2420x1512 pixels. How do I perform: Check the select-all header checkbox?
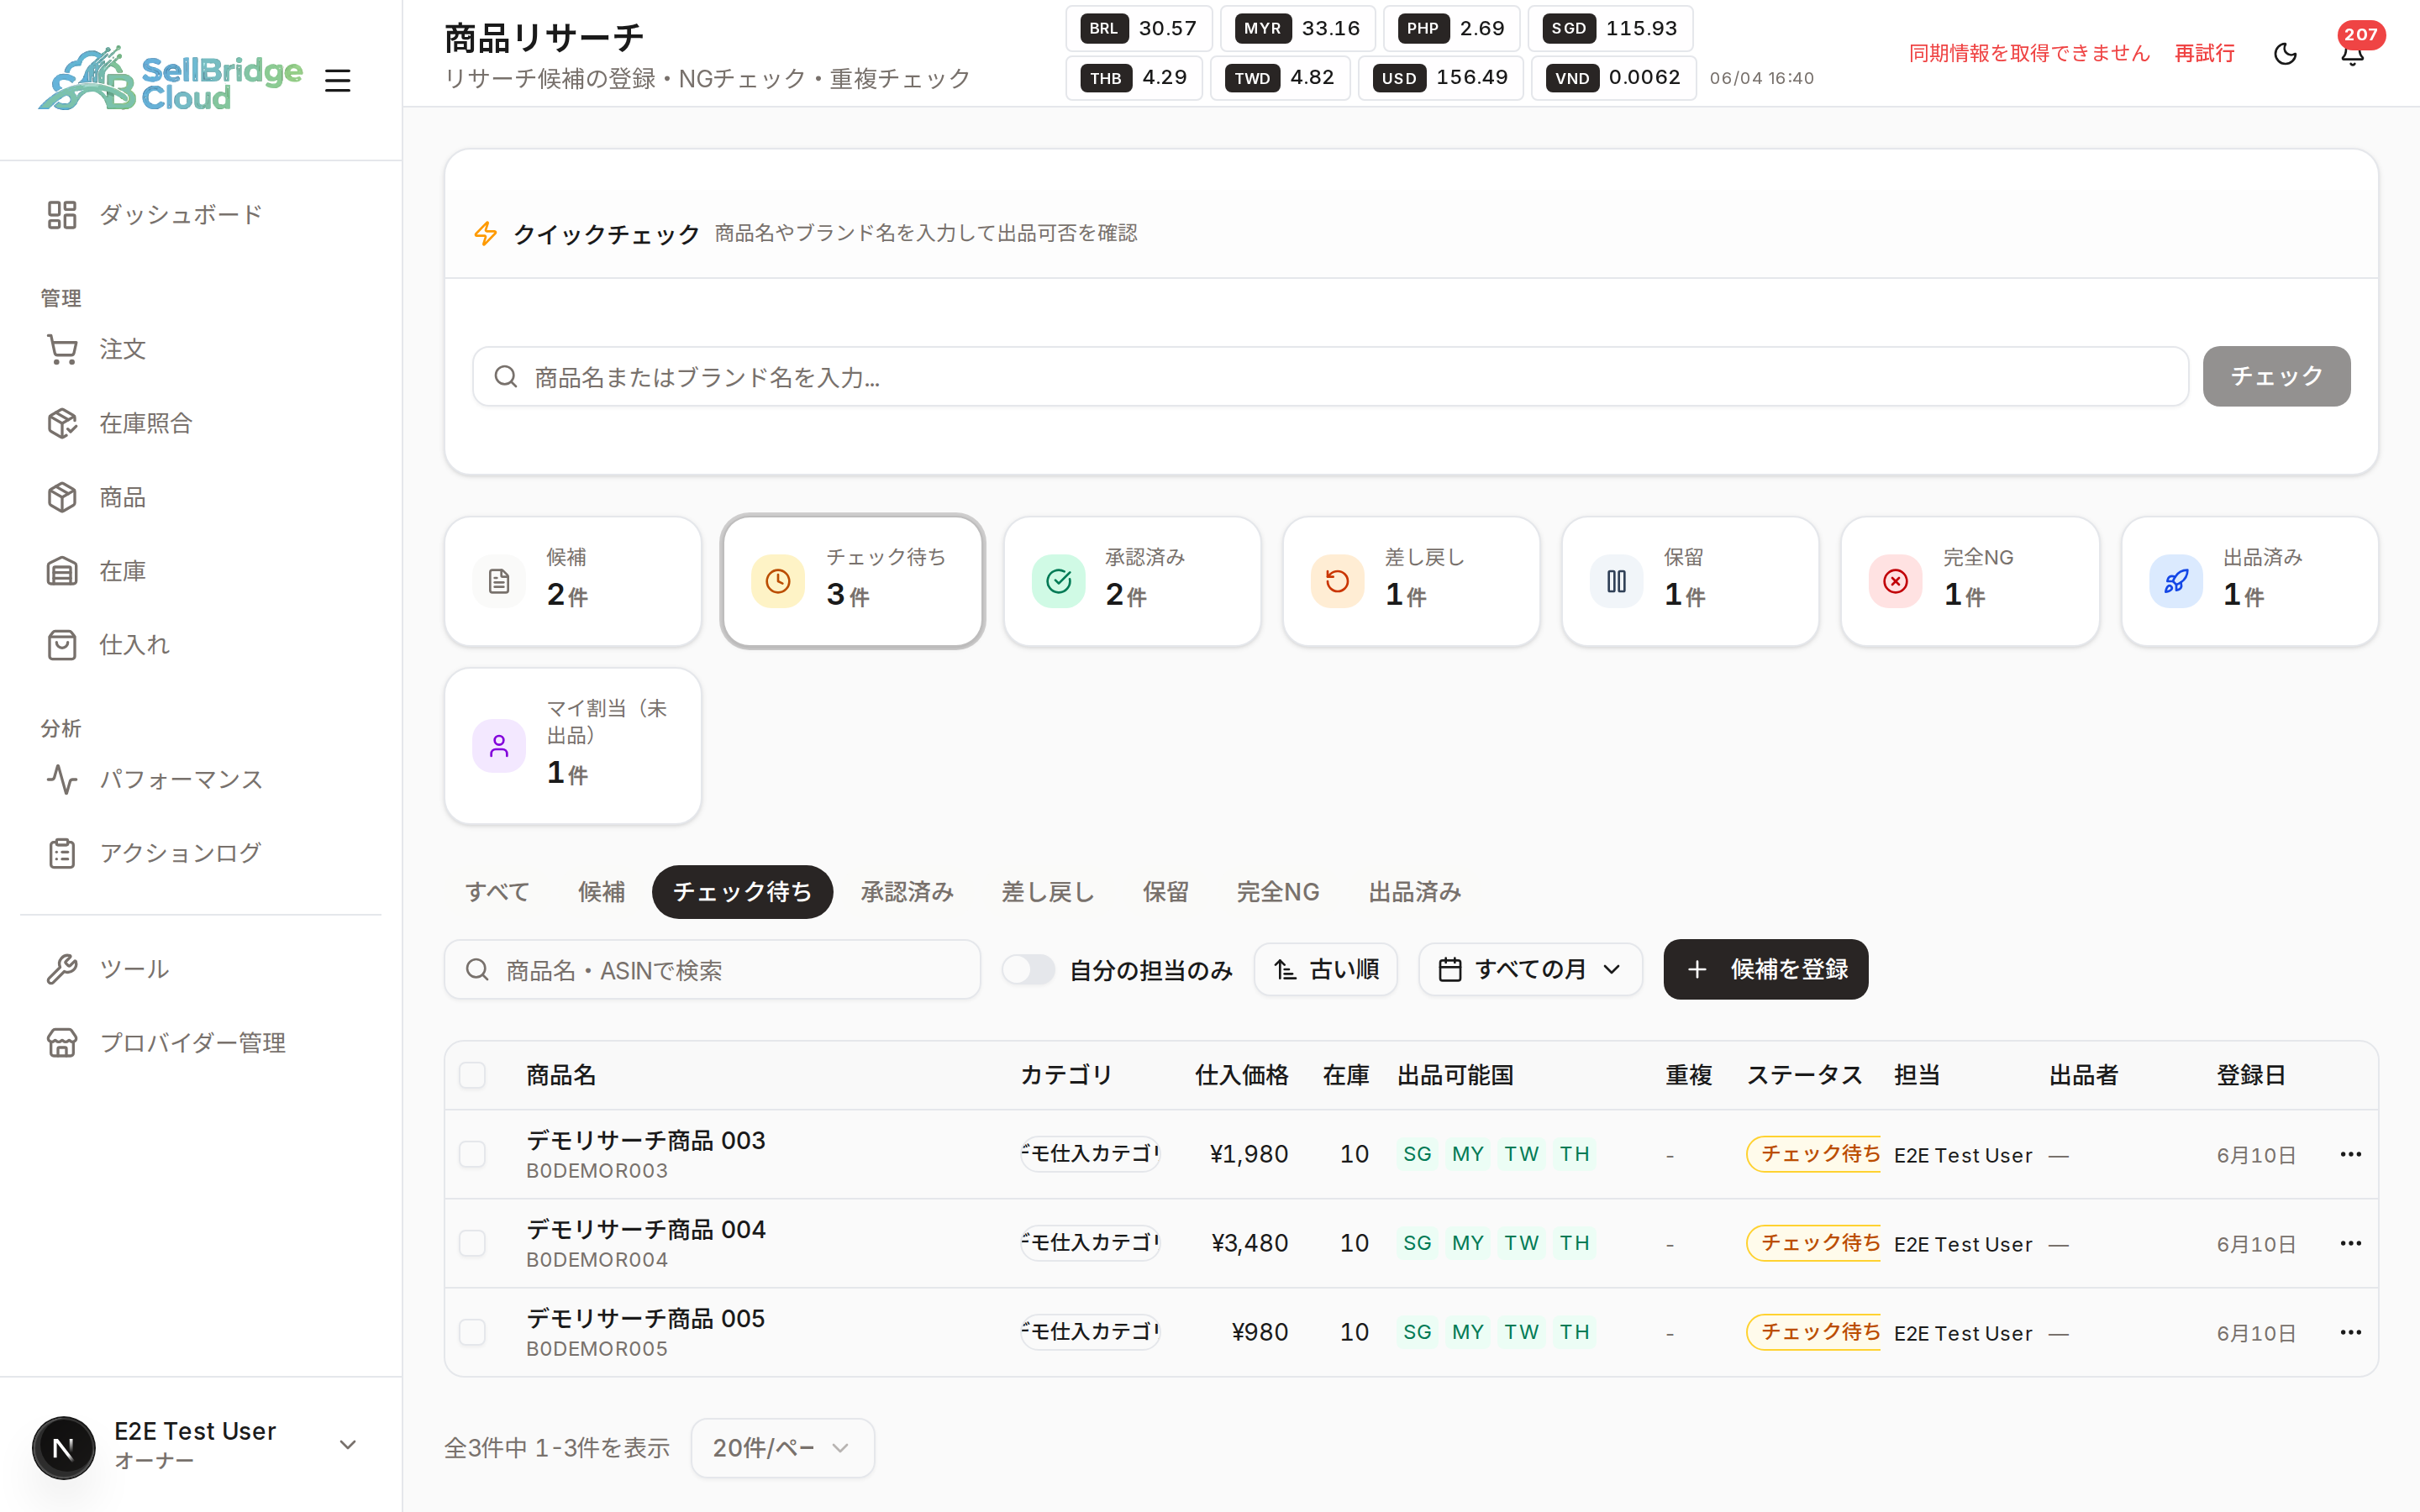pos(472,1075)
